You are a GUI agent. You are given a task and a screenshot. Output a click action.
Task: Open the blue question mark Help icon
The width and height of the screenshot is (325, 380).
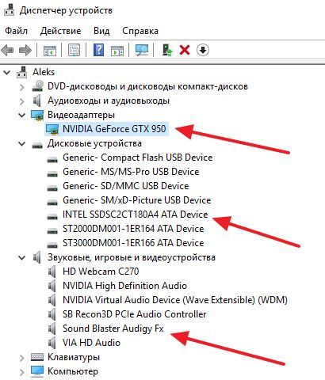[98, 50]
